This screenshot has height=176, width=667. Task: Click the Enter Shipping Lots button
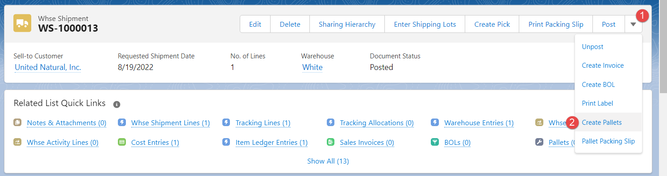pyautogui.click(x=425, y=25)
